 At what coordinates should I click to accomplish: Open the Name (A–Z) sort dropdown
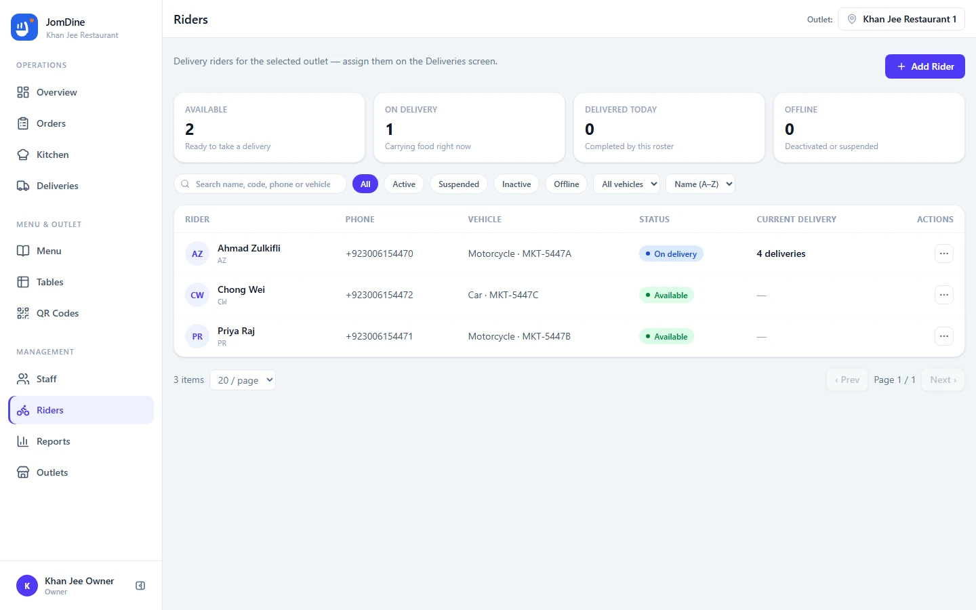click(700, 184)
